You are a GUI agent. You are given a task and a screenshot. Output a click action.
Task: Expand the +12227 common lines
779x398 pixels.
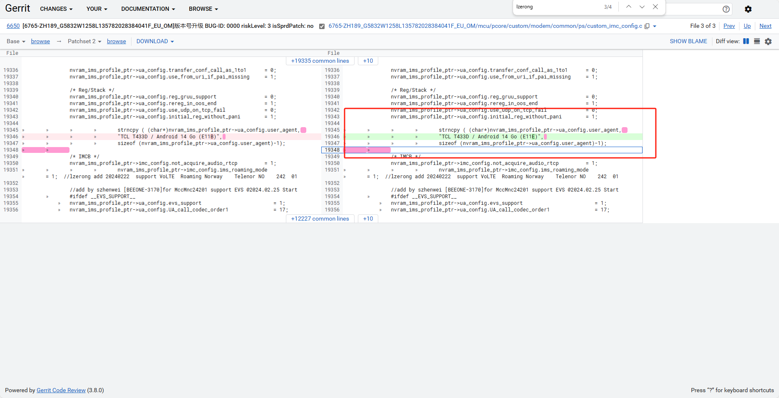tap(320, 219)
